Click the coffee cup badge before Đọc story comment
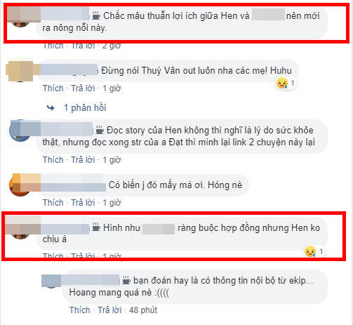The image size is (353, 325). 100,130
